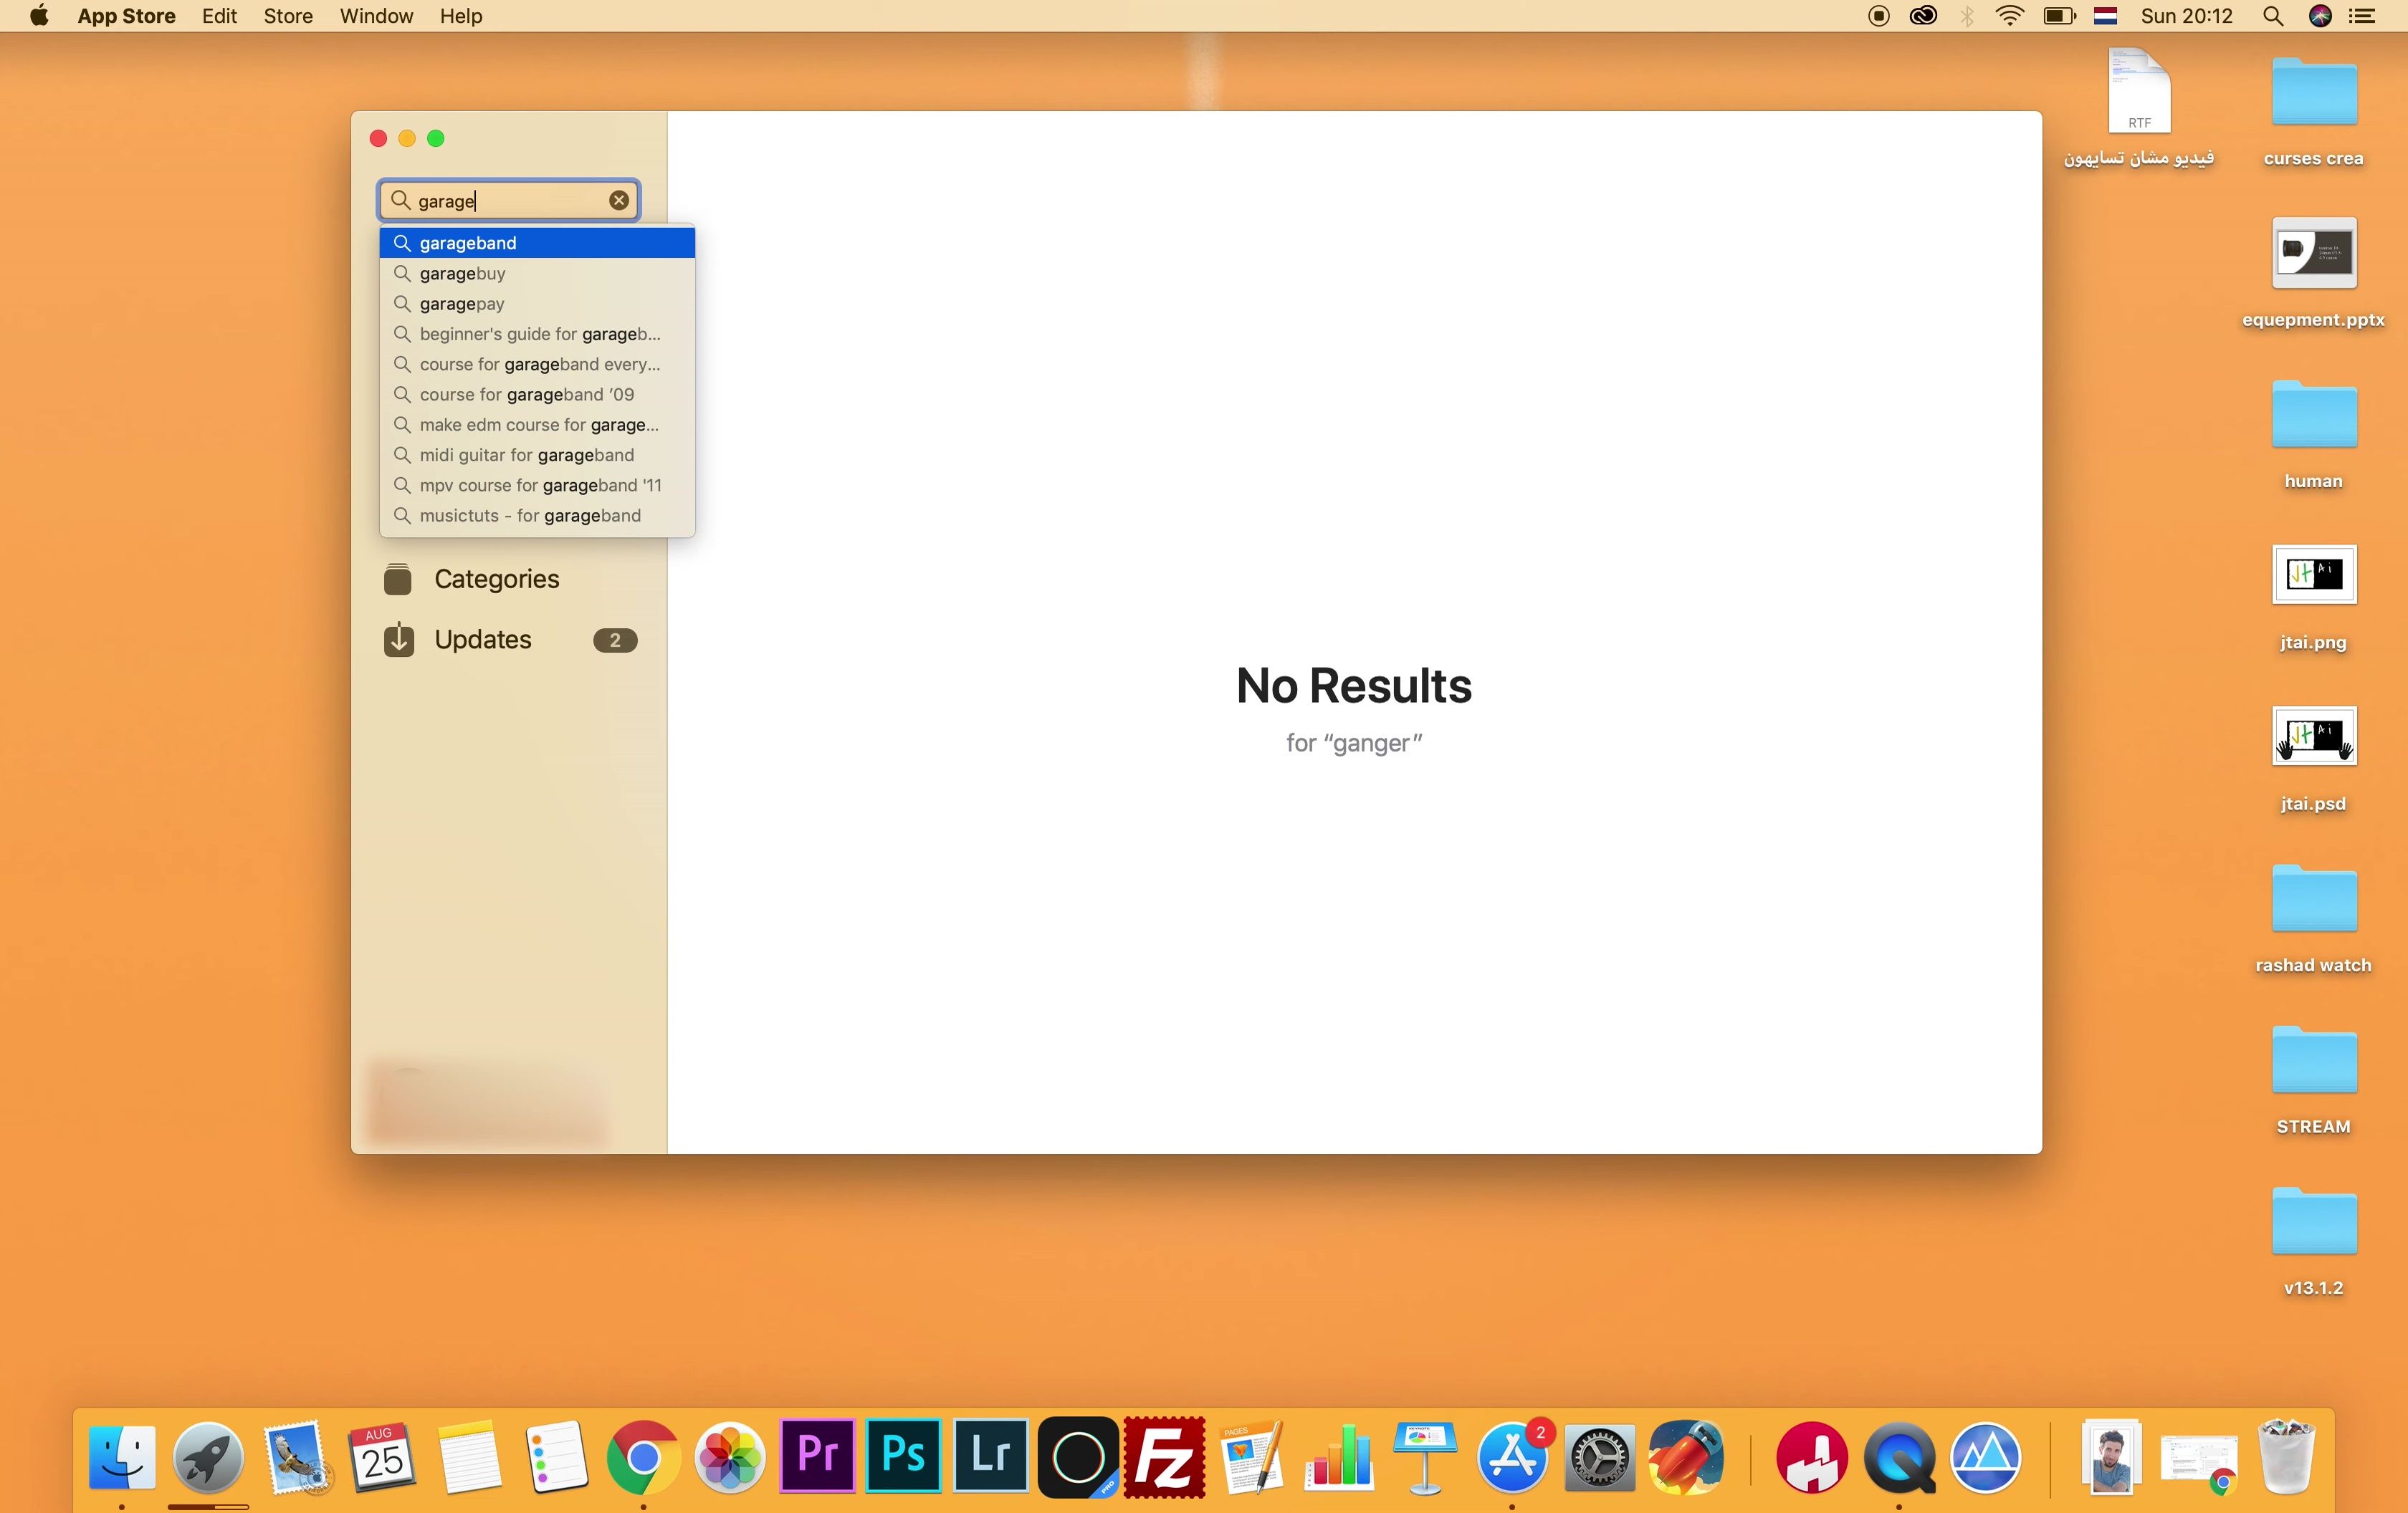Clear the App Store search field
The image size is (2408, 1513).
(619, 200)
